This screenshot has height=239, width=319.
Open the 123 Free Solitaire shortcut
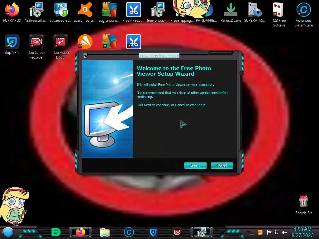coord(279,15)
